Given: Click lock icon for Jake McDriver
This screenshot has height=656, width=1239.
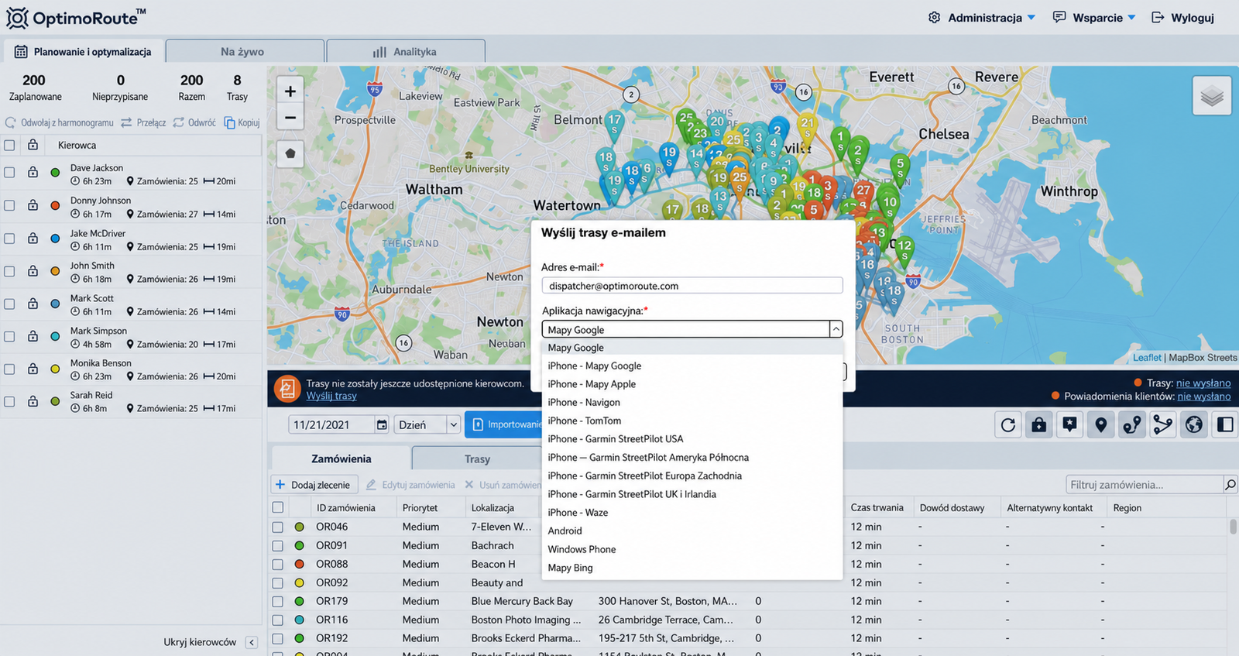Looking at the screenshot, I should coord(33,239).
